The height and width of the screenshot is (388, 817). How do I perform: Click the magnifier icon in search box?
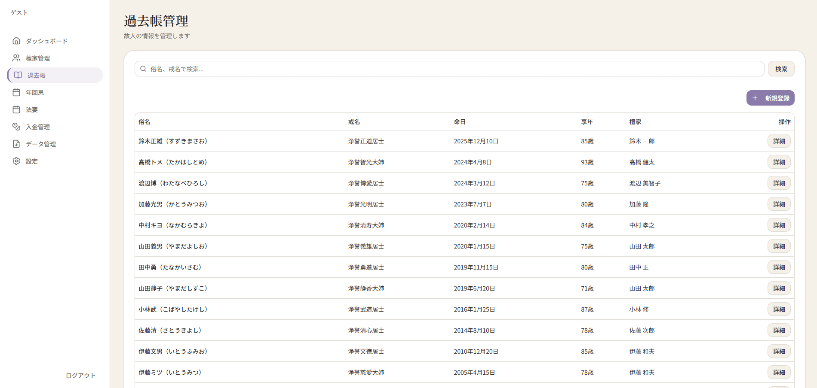[x=143, y=69]
